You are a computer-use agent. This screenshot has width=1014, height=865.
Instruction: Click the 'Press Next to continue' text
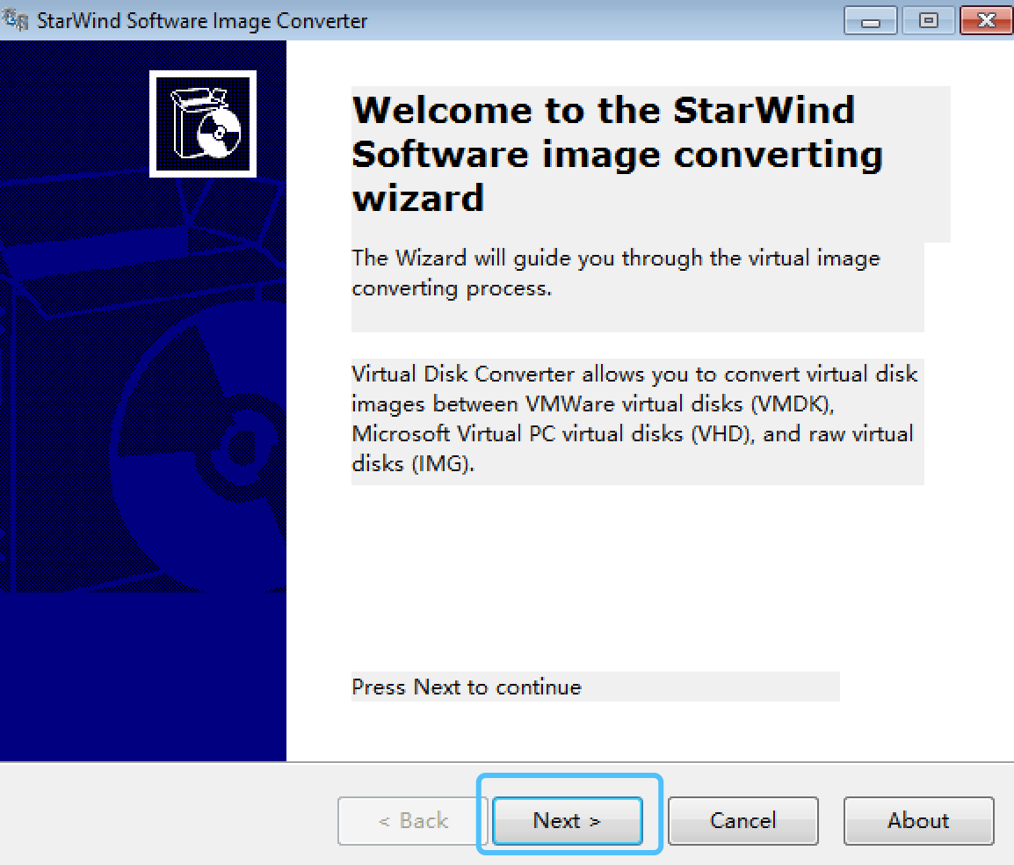[x=467, y=687]
